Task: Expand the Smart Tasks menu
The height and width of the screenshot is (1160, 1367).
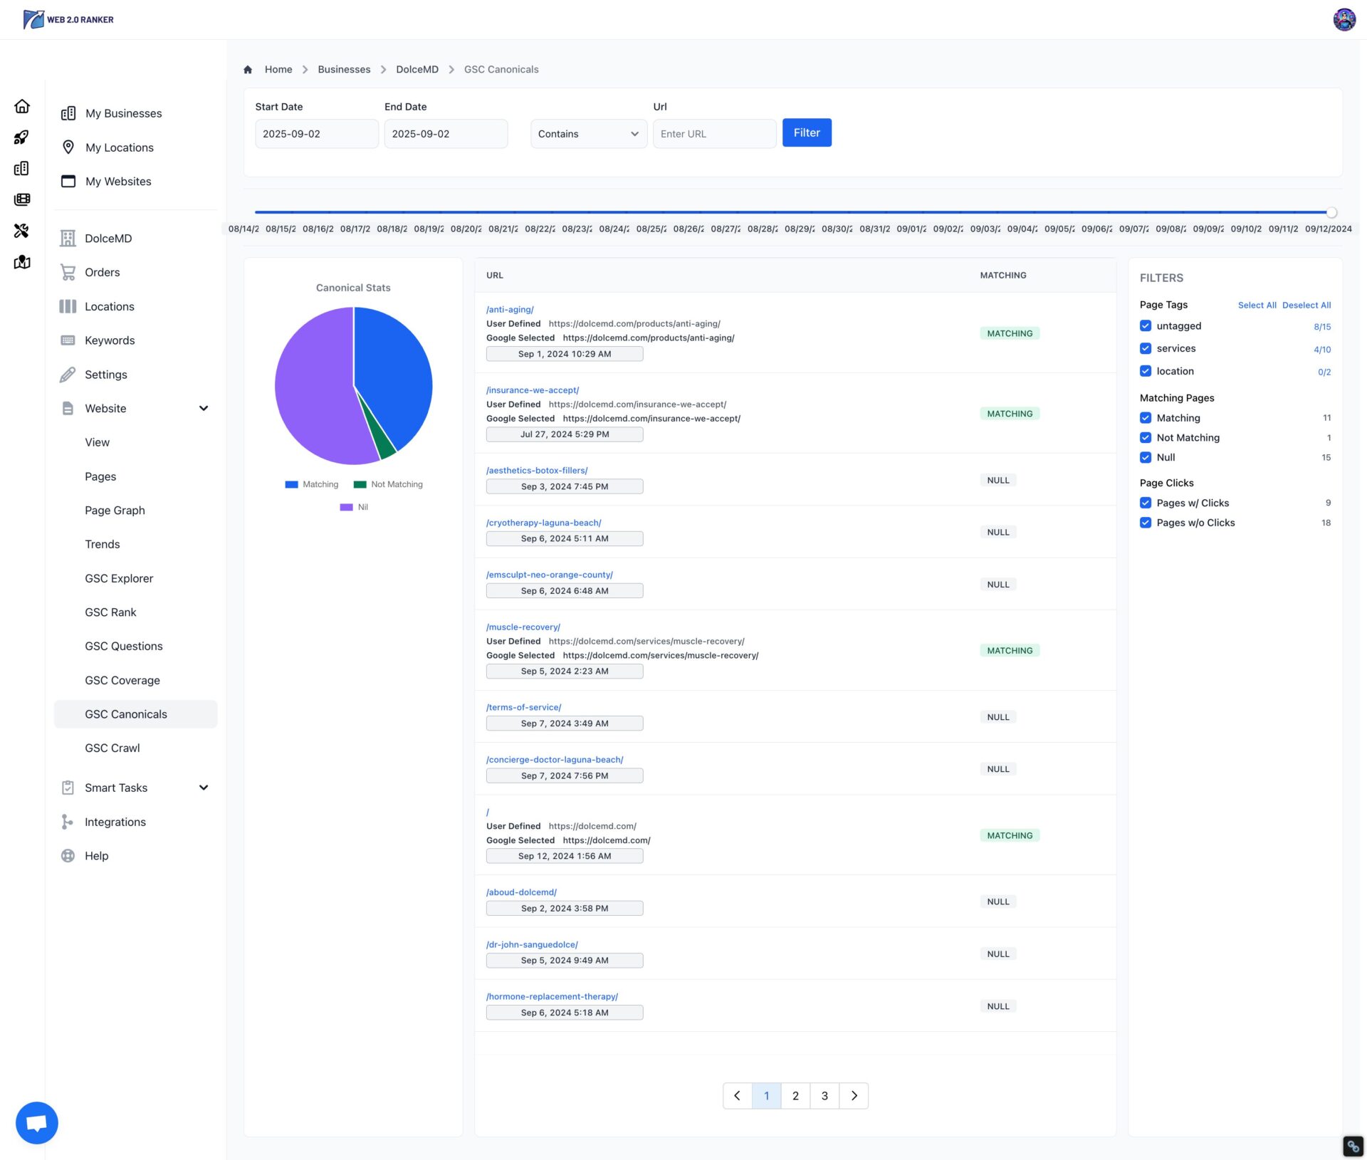Action: click(x=204, y=788)
